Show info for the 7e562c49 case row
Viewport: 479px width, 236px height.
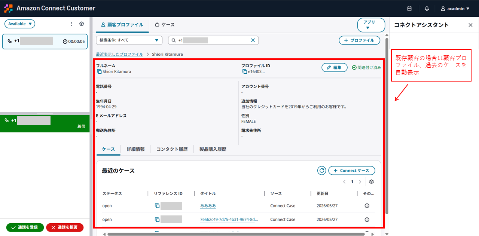[x=367, y=220]
